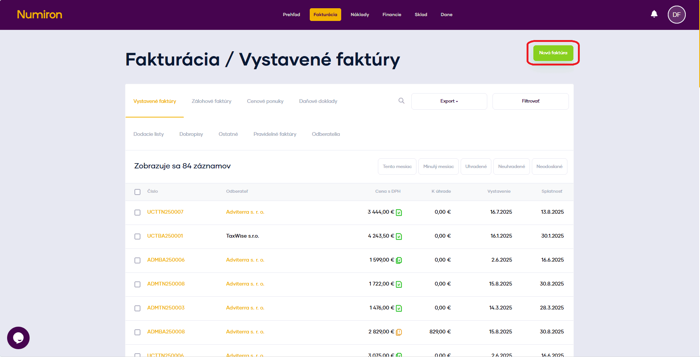The image size is (700, 357).
Task: Click the payment status icon on TaxWise invoice
Action: (399, 237)
